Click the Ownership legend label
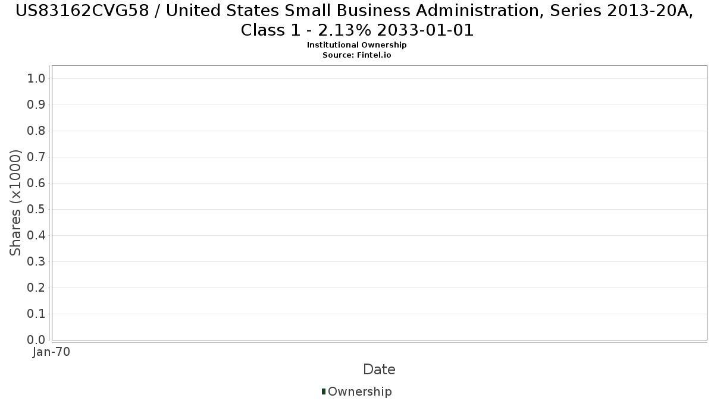 pyautogui.click(x=359, y=391)
